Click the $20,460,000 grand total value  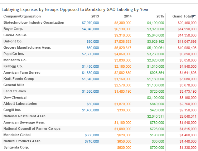click(x=187, y=23)
